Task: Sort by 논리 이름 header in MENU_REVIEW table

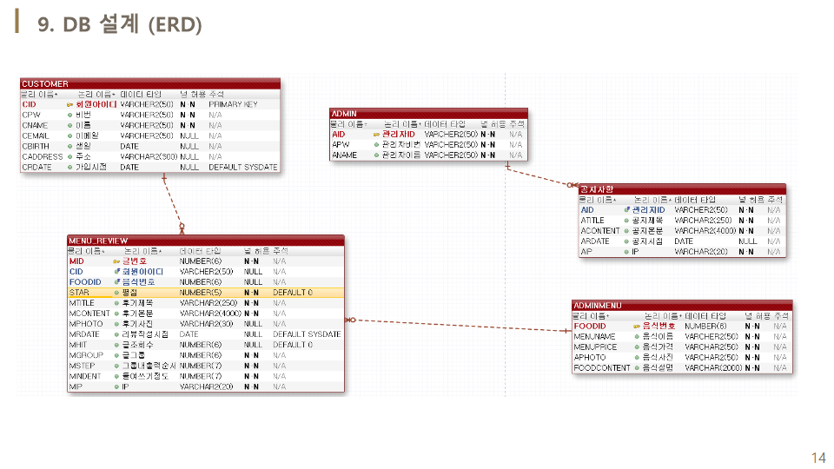Action: coord(142,251)
